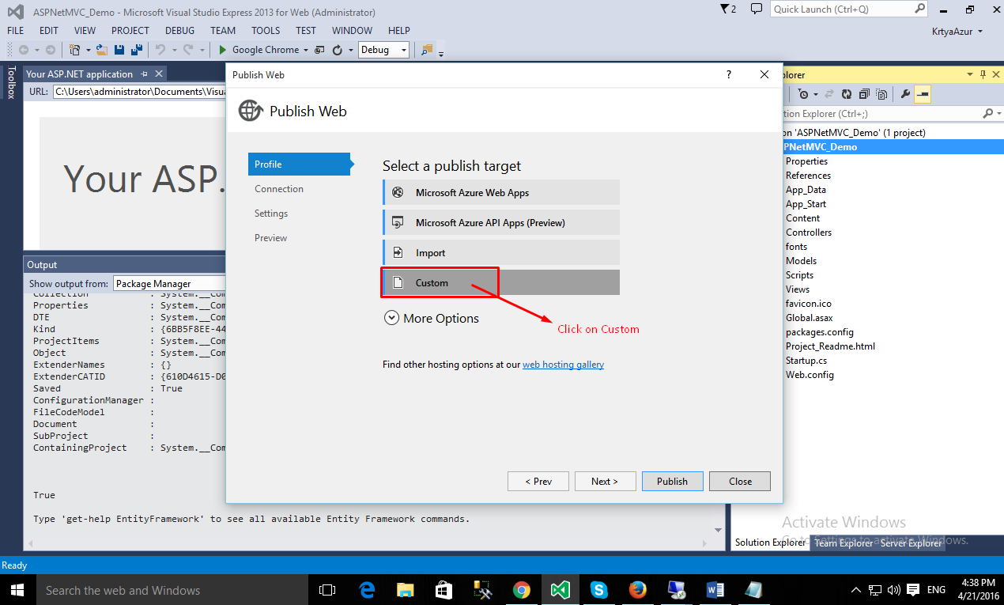Screen dimensions: 1004x605
Task: Click the Browser Link icon in toolbar
Action: point(319,50)
